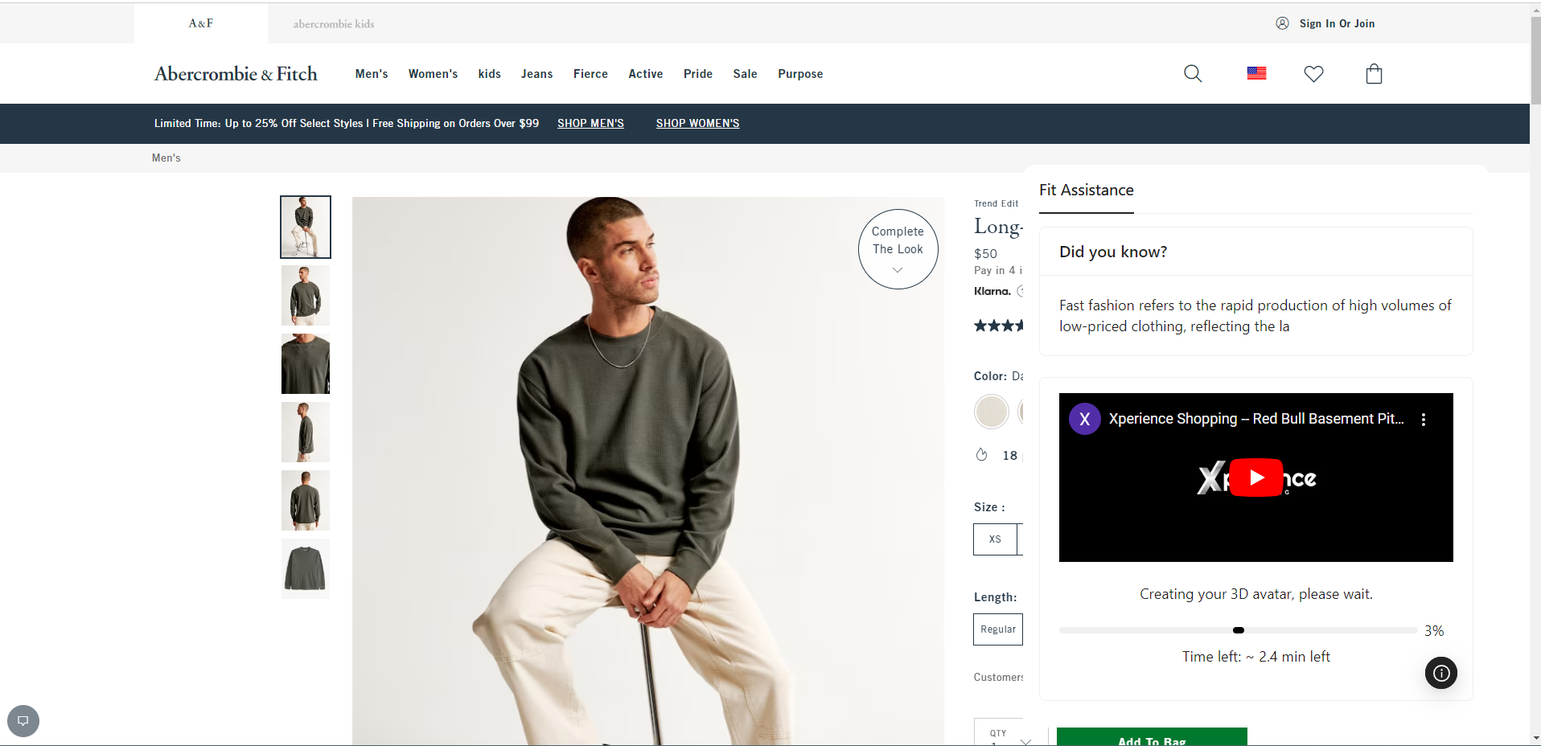This screenshot has width=1541, height=746.
Task: Select fifth thumbnail showing back view
Action: [306, 500]
